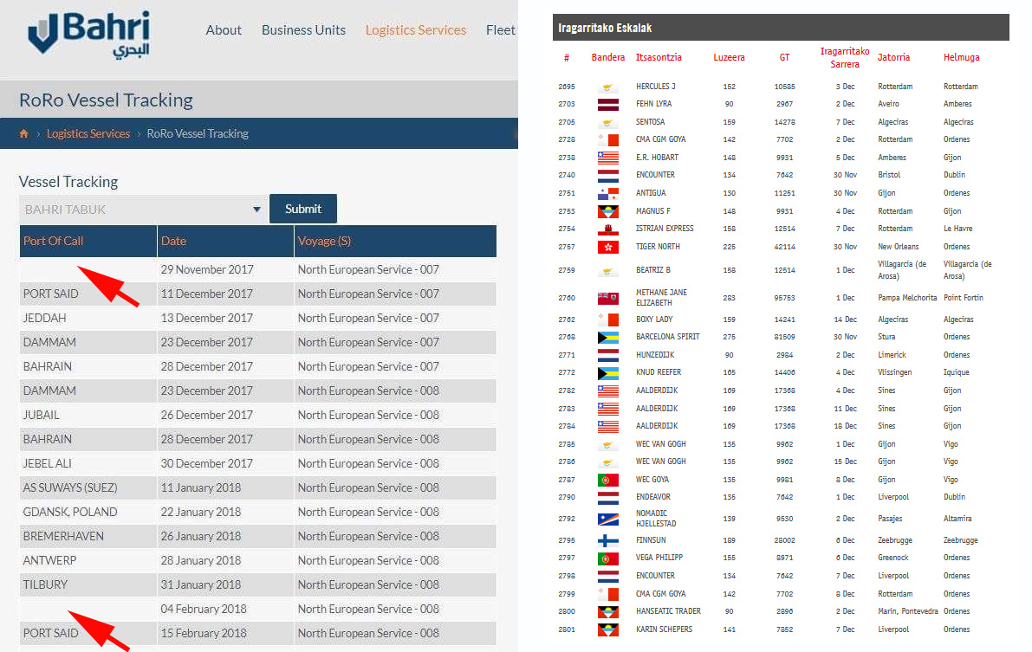Image resolution: width=1032 pixels, height=652 pixels.
Task: Click flag icon in BEATRIZ B row
Action: point(608,270)
